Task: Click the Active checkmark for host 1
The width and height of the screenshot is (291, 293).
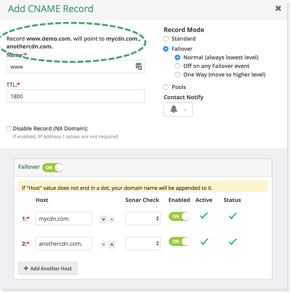Action: 204,216
